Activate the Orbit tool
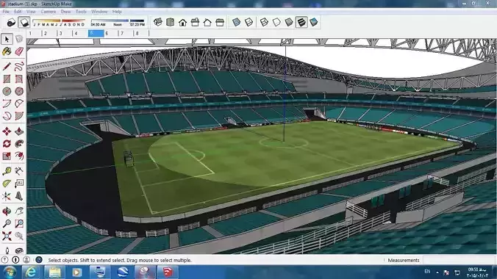Screen dimensions: 497x279 pyautogui.click(x=7, y=211)
